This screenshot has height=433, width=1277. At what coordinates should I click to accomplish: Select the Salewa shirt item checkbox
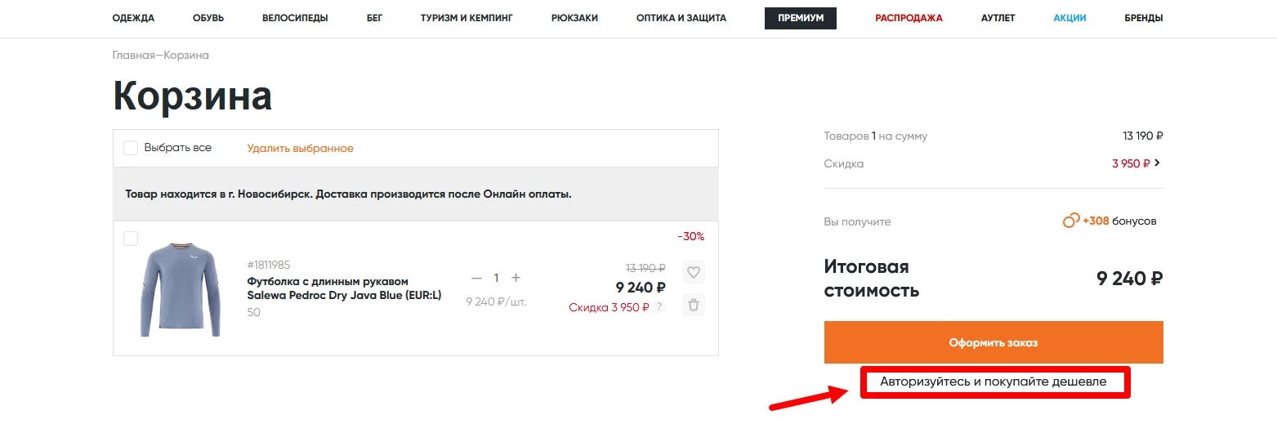pos(131,239)
